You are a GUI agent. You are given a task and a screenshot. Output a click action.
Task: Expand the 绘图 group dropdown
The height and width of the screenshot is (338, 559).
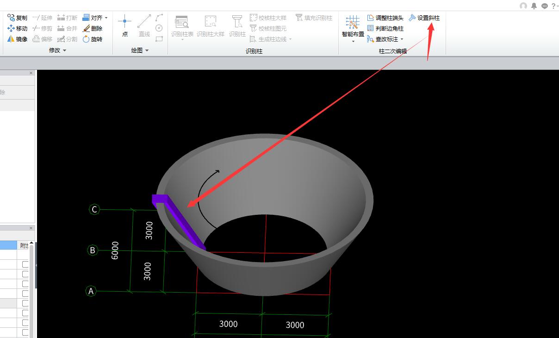[x=147, y=50]
